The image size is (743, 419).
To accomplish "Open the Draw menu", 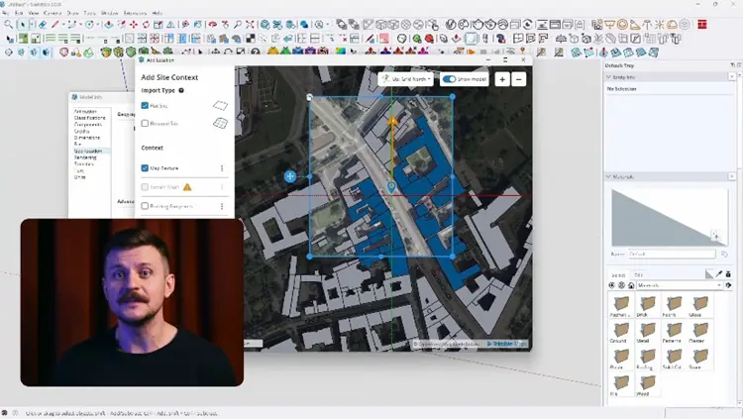I will pos(73,13).
